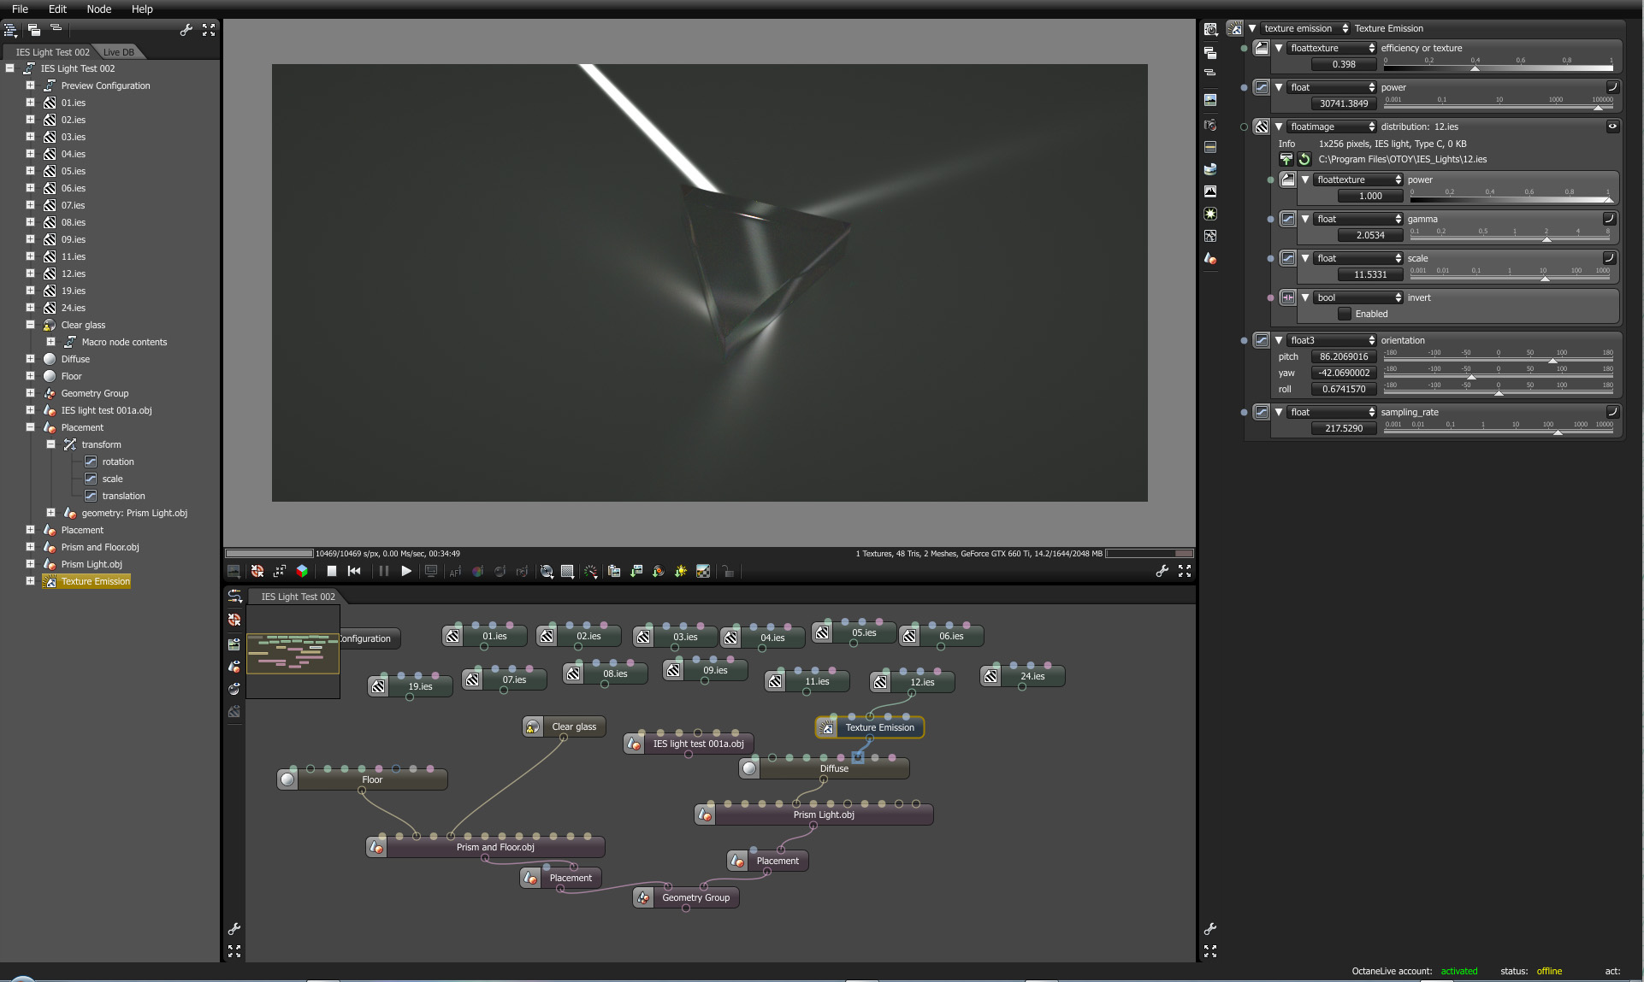
Task: Toggle the invert Enabled checkbox
Action: tap(1345, 314)
